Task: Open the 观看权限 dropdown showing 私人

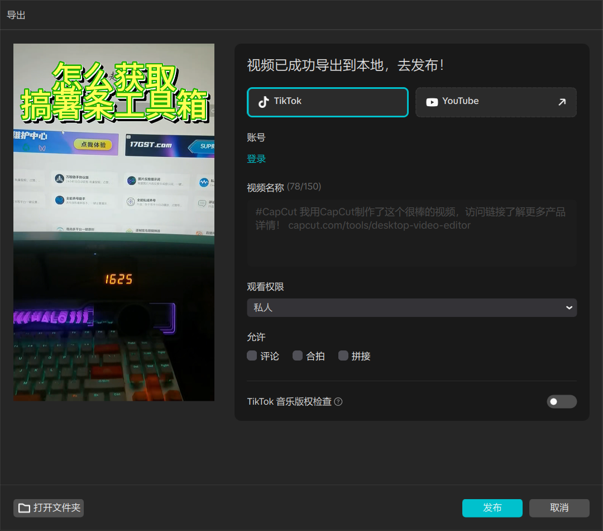Action: (411, 307)
